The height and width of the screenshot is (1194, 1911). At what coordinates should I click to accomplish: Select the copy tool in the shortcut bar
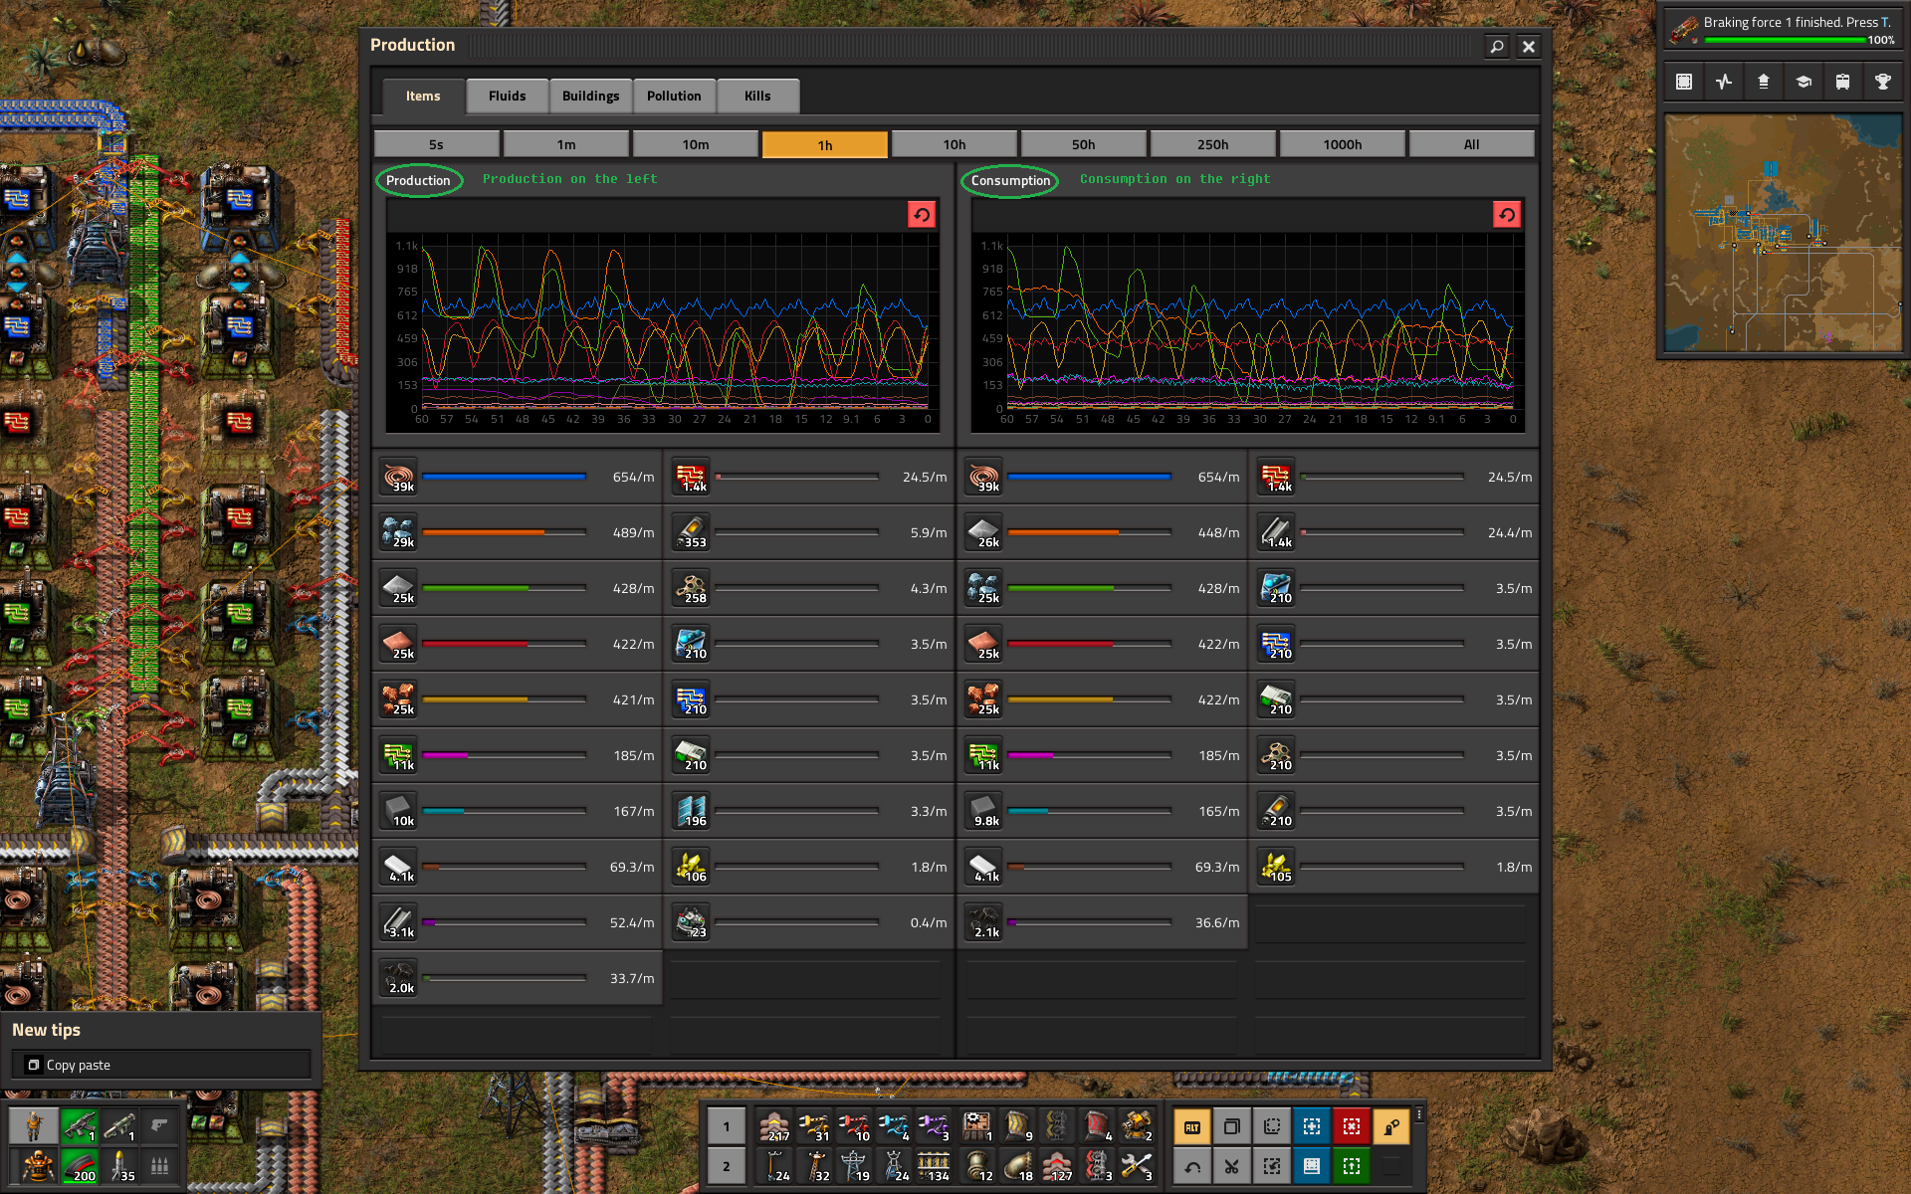point(1231,1125)
